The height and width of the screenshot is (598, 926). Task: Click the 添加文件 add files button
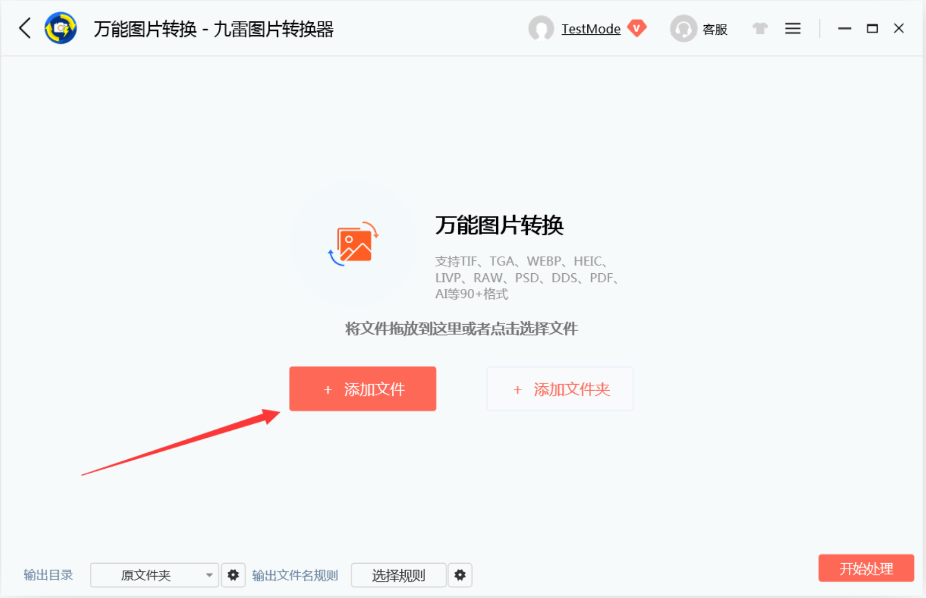[x=363, y=388]
